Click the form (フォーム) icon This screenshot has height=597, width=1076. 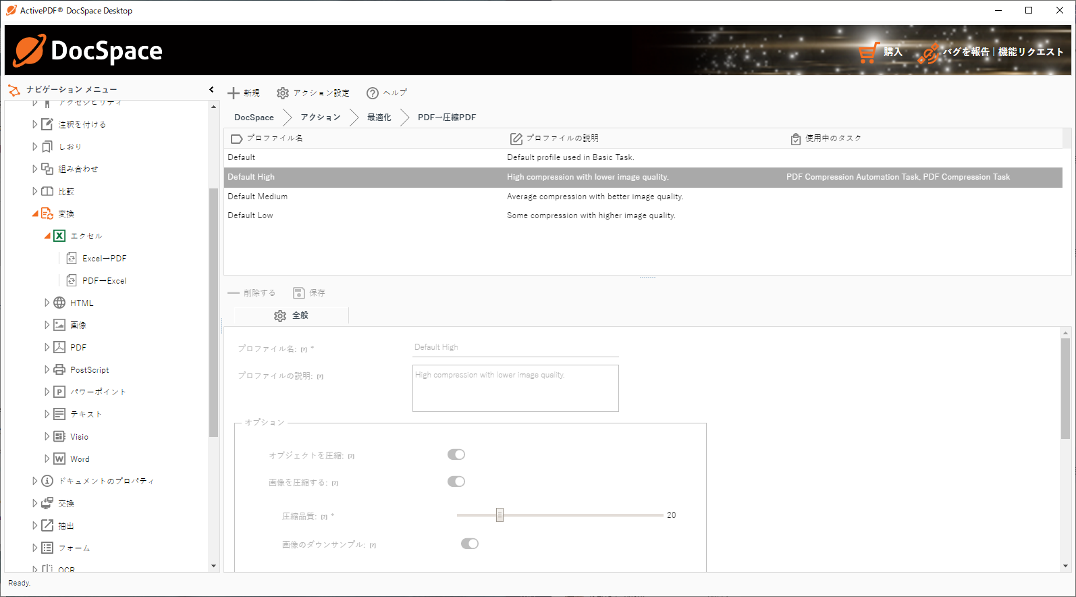pos(47,548)
